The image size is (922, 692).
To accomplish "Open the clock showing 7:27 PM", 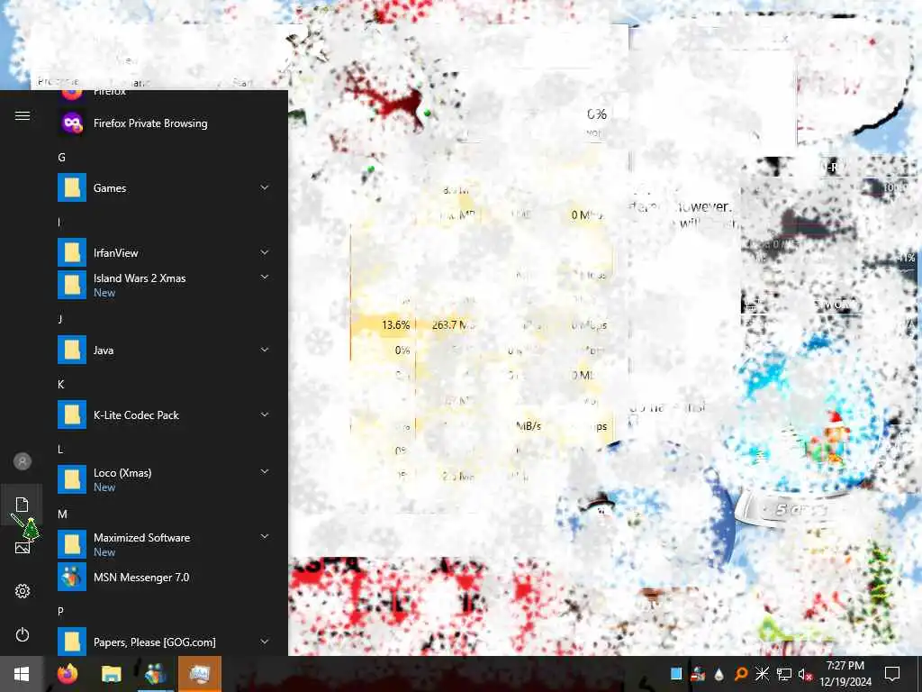I will tap(845, 674).
